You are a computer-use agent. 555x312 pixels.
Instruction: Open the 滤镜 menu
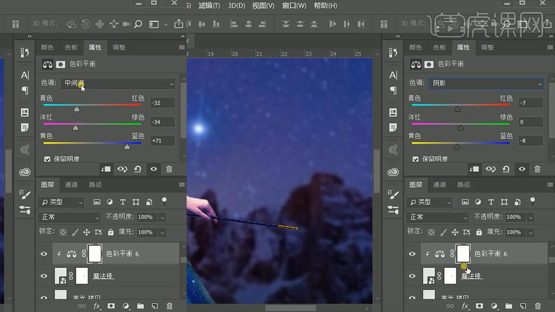[x=209, y=6]
